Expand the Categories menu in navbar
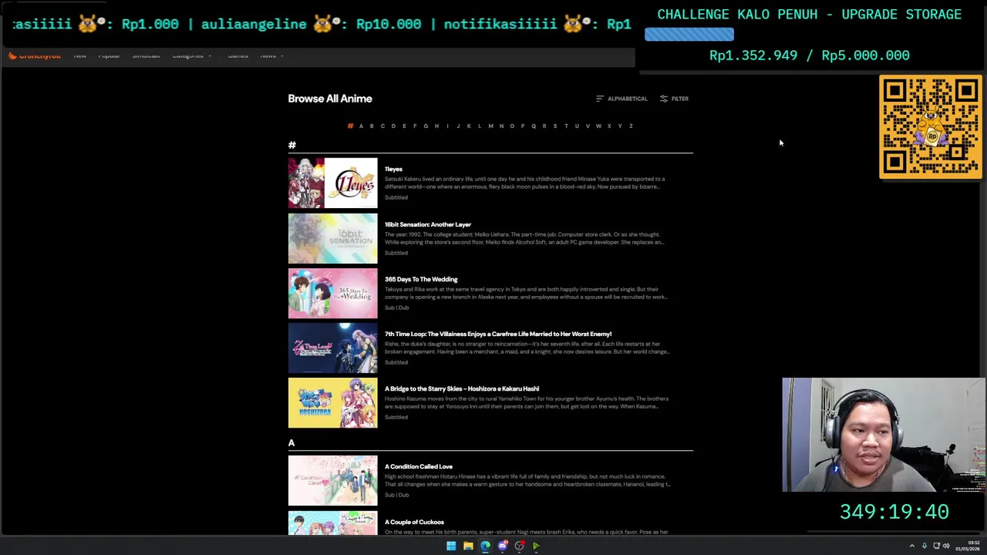The height and width of the screenshot is (555, 987). pos(191,55)
